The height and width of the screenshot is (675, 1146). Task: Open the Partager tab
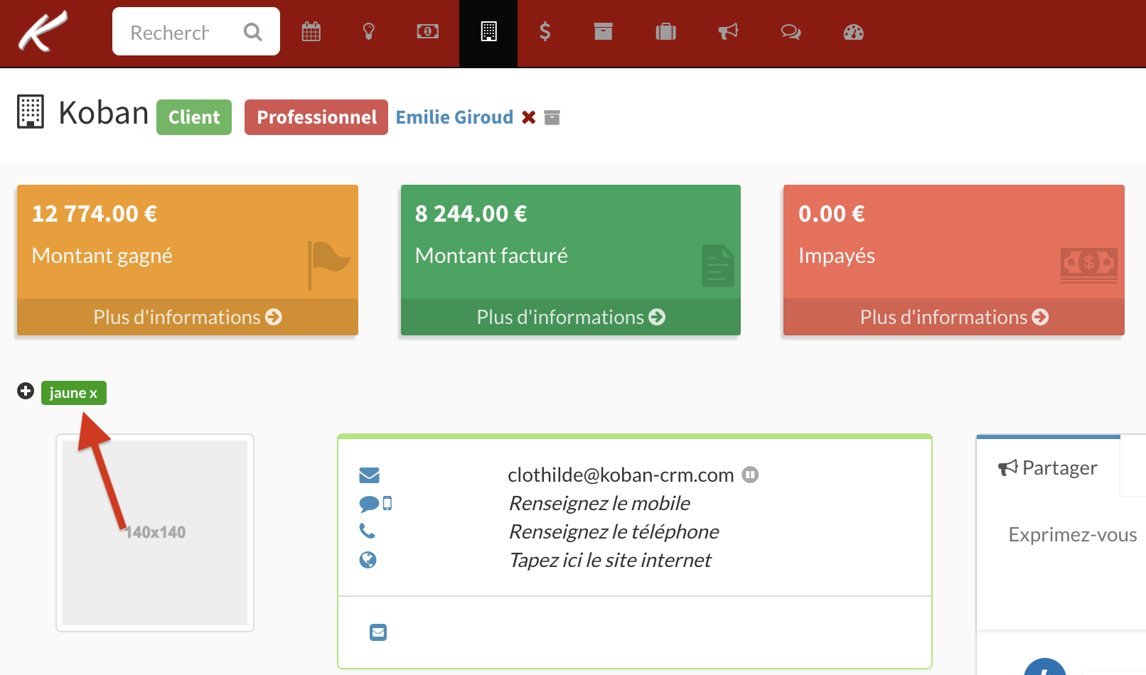[1048, 468]
